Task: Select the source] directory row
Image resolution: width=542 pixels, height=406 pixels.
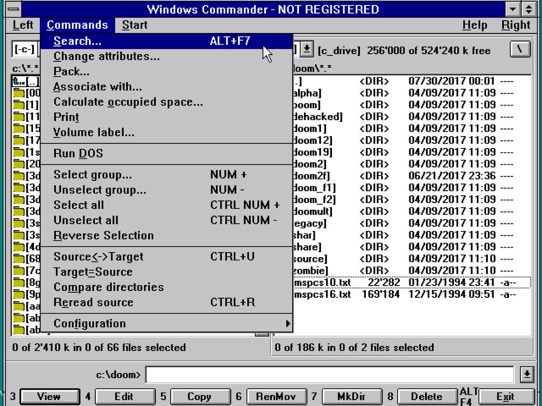Action: tap(412, 259)
